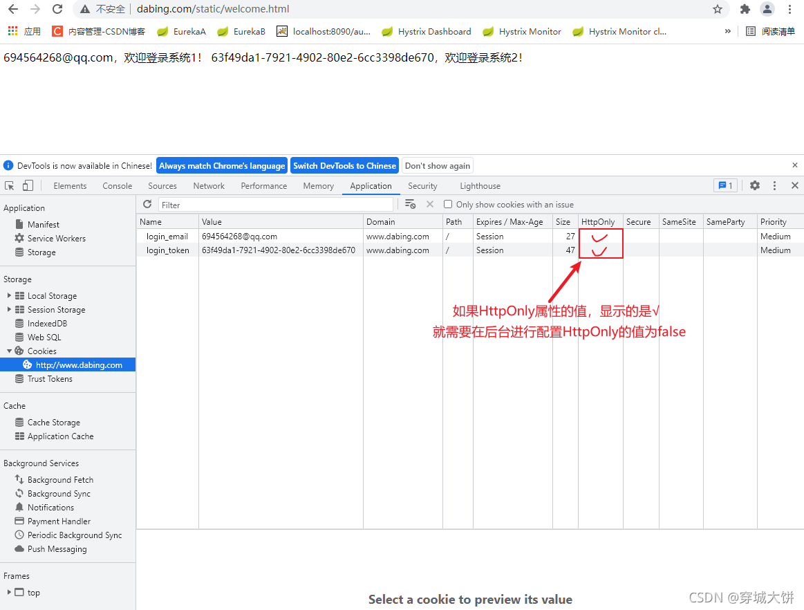804x610 pixels.
Task: Toggle the device toolbar icon
Action: 28,186
